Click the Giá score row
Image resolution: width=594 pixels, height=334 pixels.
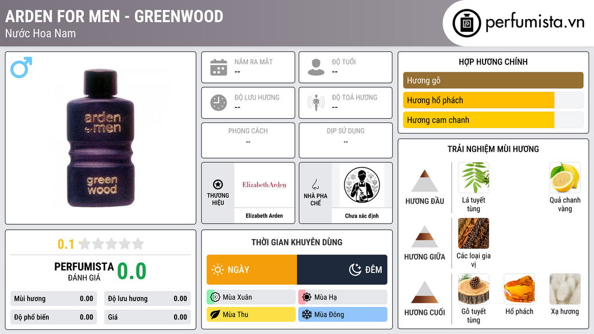(x=147, y=317)
